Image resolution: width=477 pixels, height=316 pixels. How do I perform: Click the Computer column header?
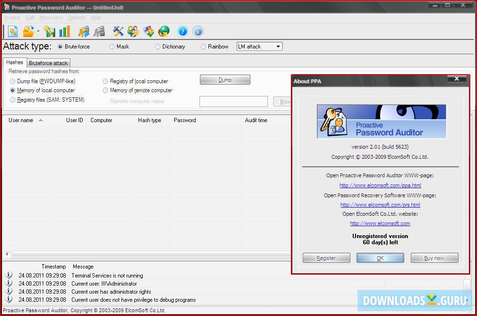point(110,120)
